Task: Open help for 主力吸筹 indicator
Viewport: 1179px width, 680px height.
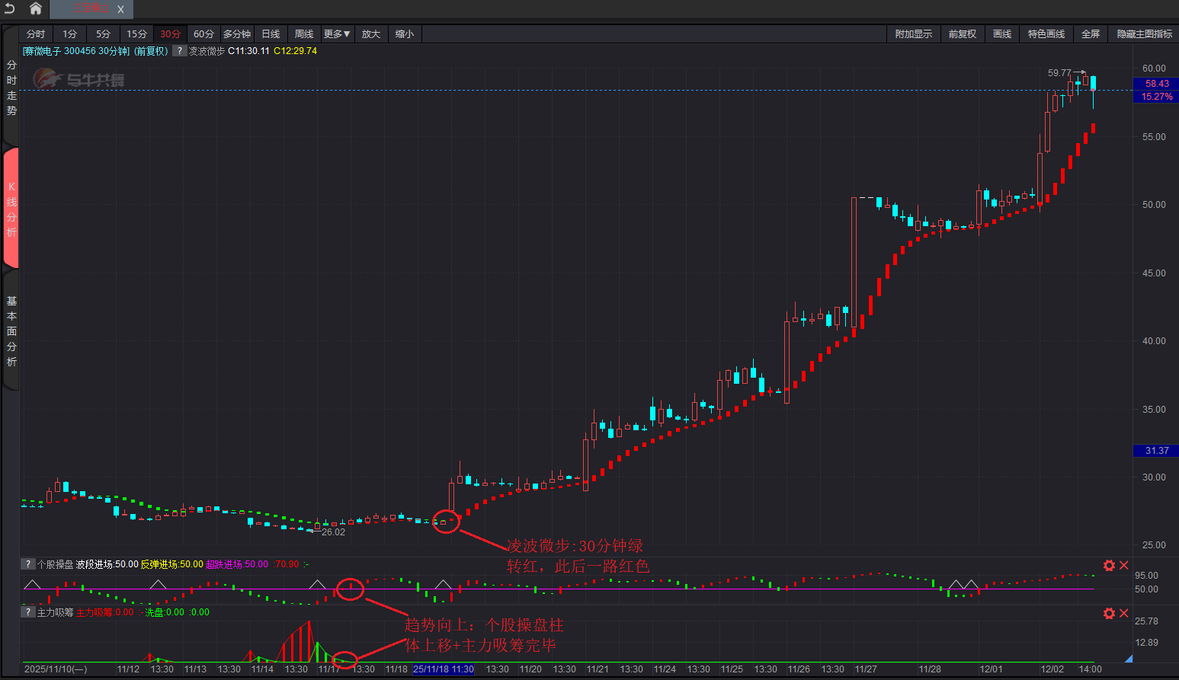Action: 28,612
